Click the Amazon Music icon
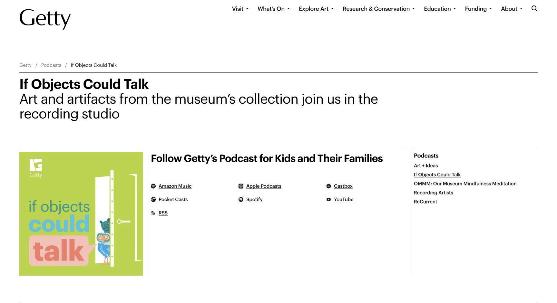 pos(153,186)
